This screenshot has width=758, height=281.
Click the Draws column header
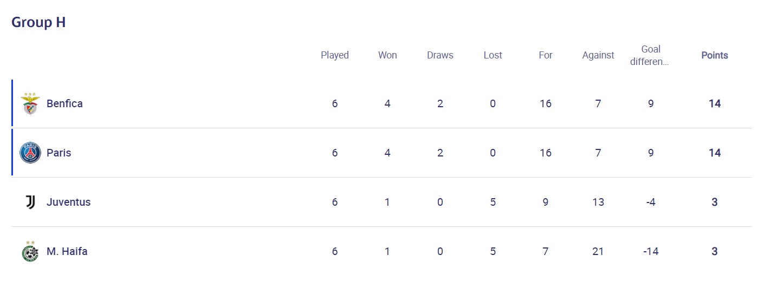(440, 55)
